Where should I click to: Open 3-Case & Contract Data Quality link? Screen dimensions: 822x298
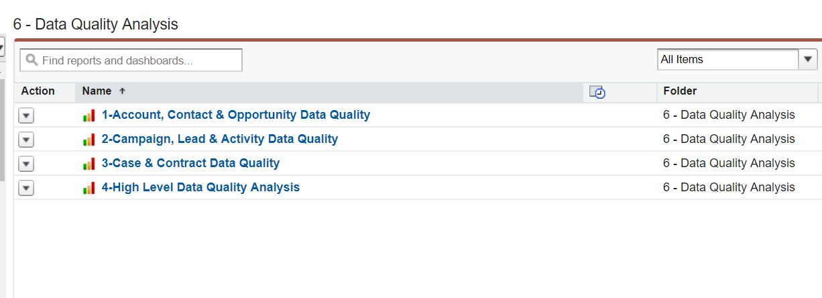(190, 163)
